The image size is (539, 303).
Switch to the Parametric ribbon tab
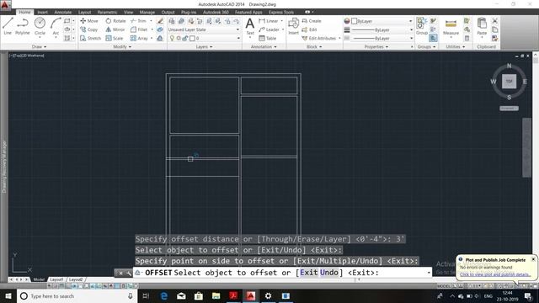[x=107, y=12]
